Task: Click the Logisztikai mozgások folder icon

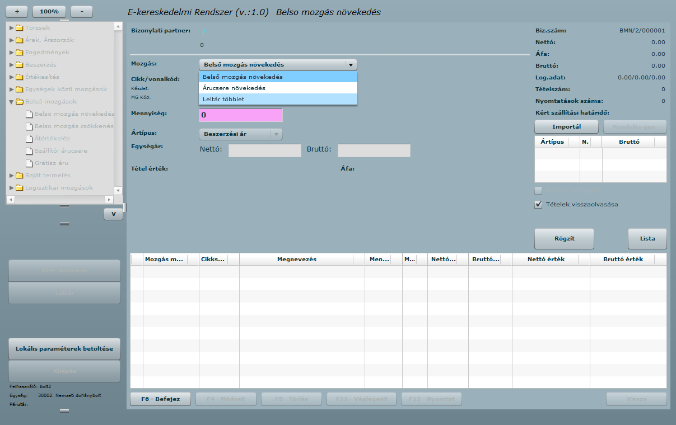Action: tap(20, 187)
